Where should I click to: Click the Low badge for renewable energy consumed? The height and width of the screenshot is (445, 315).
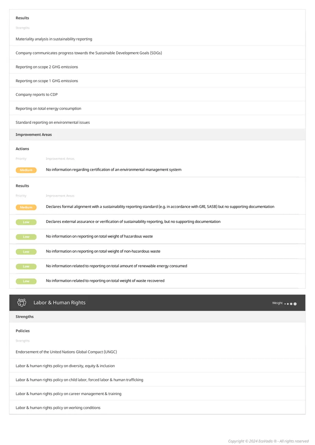(x=26, y=266)
